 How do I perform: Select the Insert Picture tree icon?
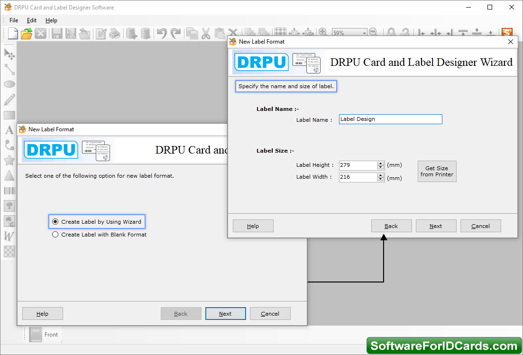point(9,206)
